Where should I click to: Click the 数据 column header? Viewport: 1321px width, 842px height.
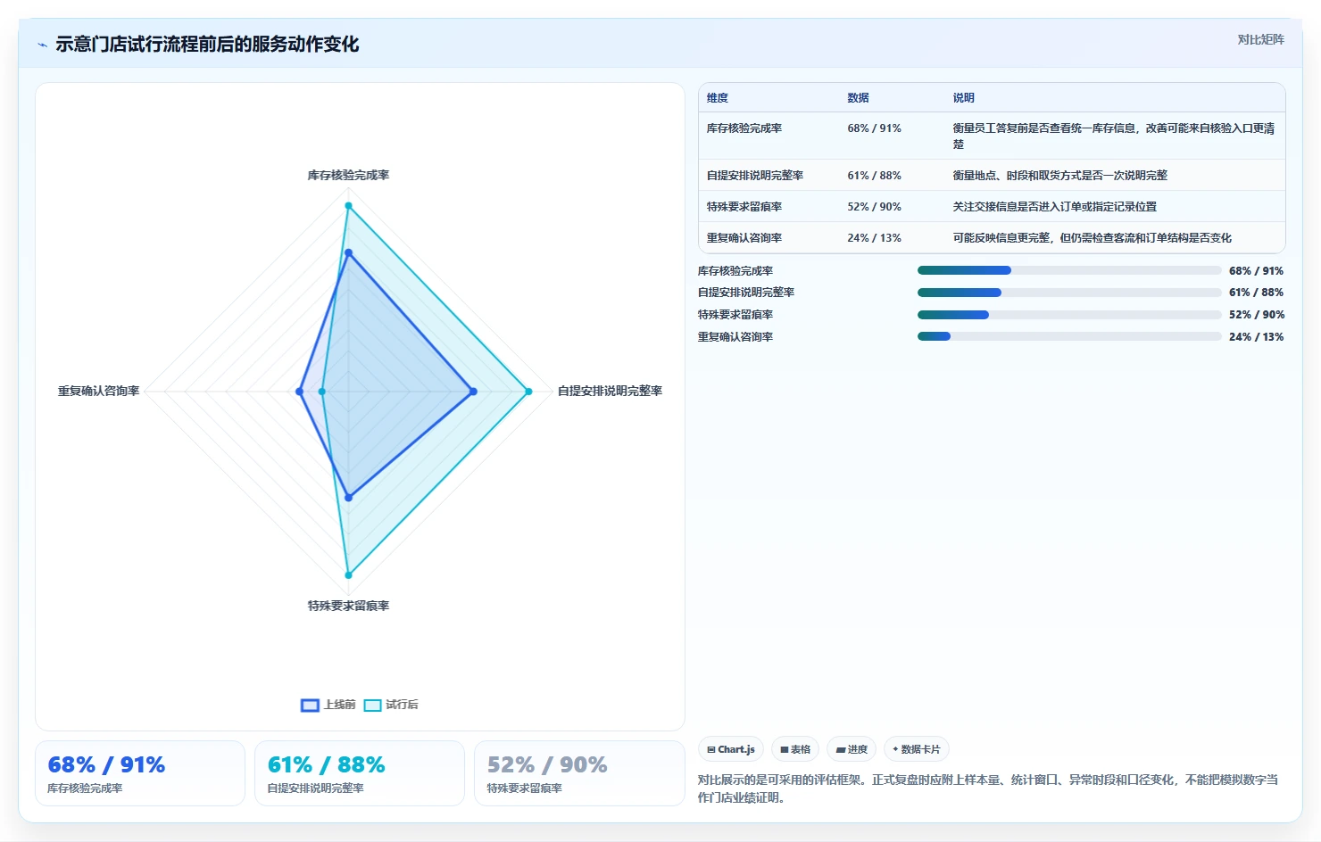click(858, 98)
